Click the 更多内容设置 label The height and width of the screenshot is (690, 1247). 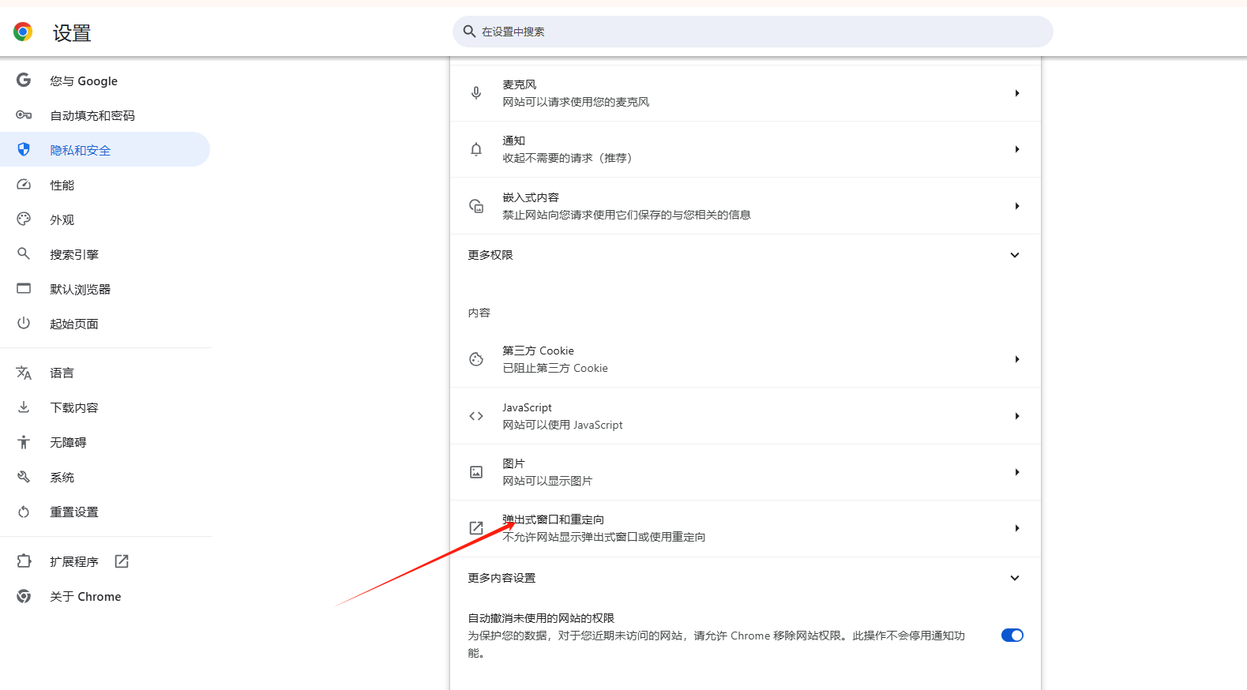tap(501, 578)
